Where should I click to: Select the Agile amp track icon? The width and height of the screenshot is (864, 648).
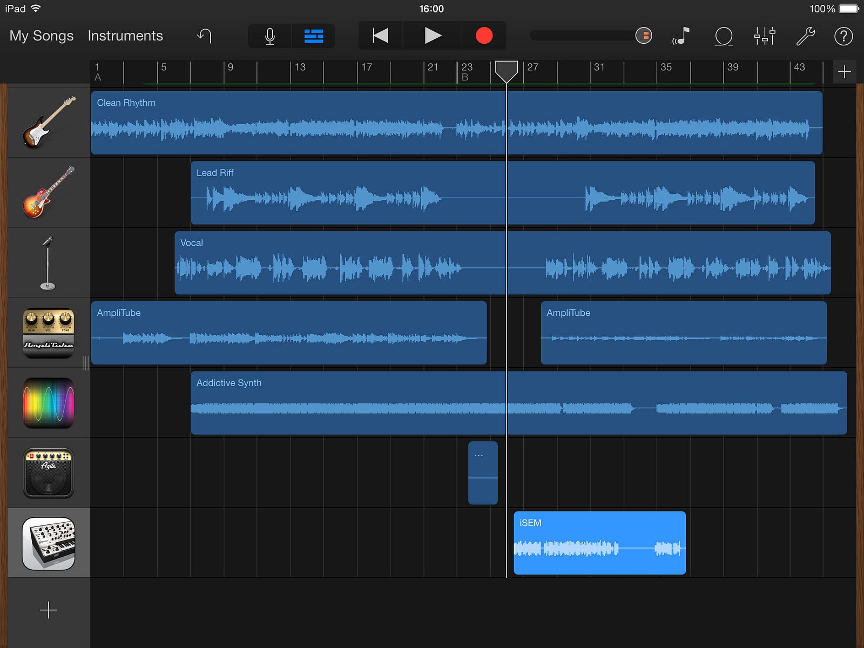click(x=49, y=473)
